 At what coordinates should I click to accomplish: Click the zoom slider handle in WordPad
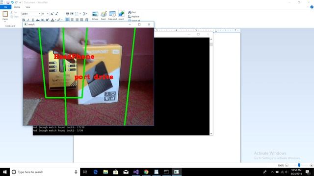point(299,165)
